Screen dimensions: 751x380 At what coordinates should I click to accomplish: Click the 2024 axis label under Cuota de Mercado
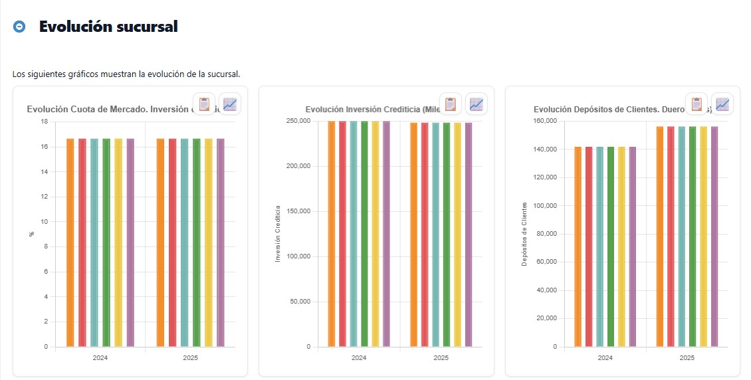(x=100, y=358)
